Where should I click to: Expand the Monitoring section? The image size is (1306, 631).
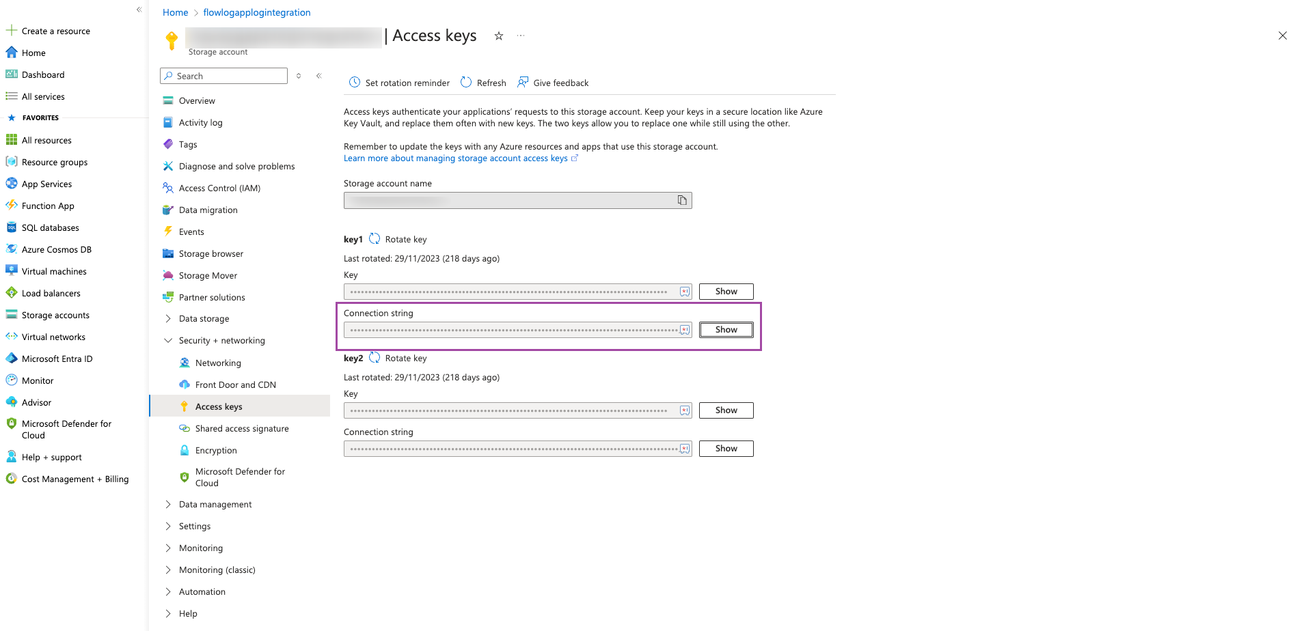201,548
